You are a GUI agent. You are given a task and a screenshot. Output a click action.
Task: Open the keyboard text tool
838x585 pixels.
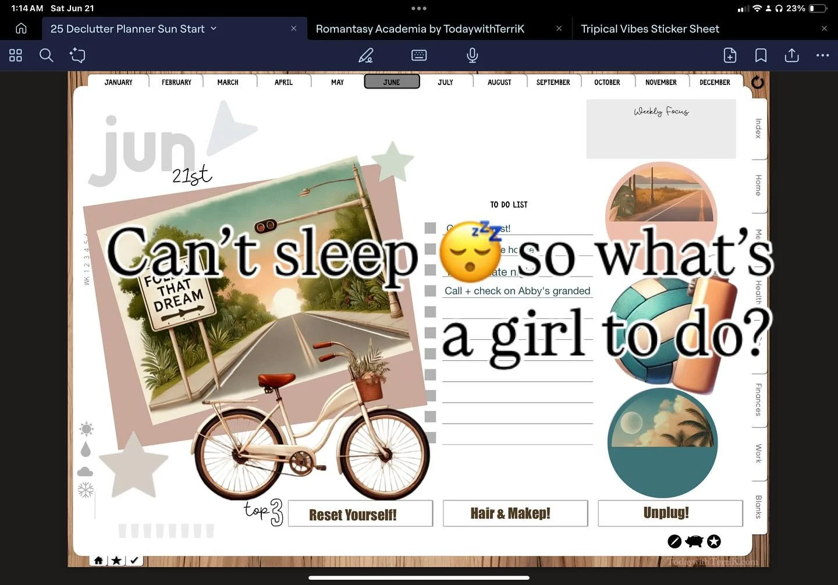pyautogui.click(x=418, y=55)
